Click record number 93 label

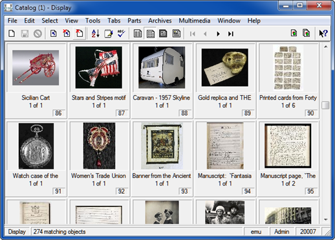184,191
